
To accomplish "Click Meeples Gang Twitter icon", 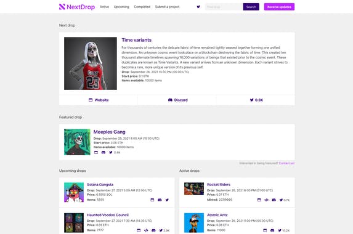I will coord(110,152).
